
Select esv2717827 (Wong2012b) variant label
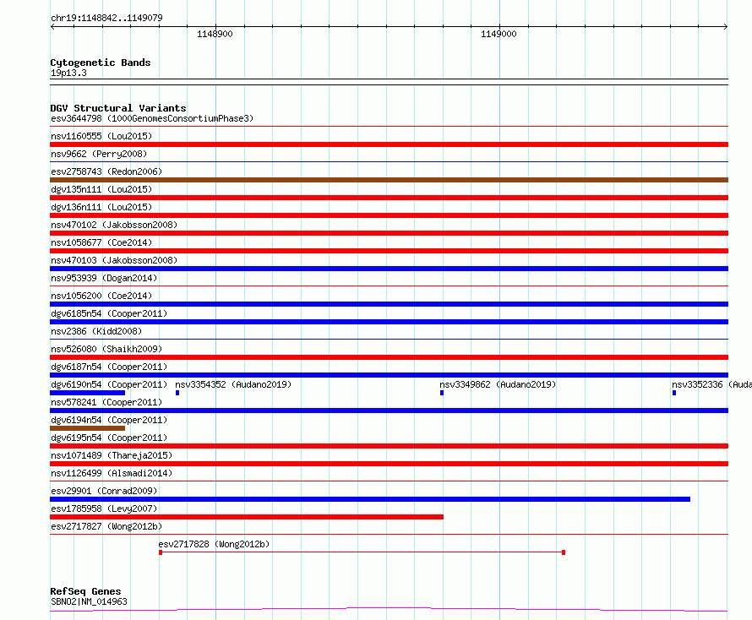(x=106, y=526)
